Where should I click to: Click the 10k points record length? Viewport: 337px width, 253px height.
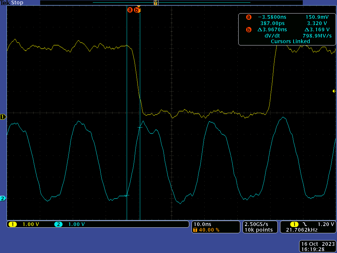(x=259, y=230)
